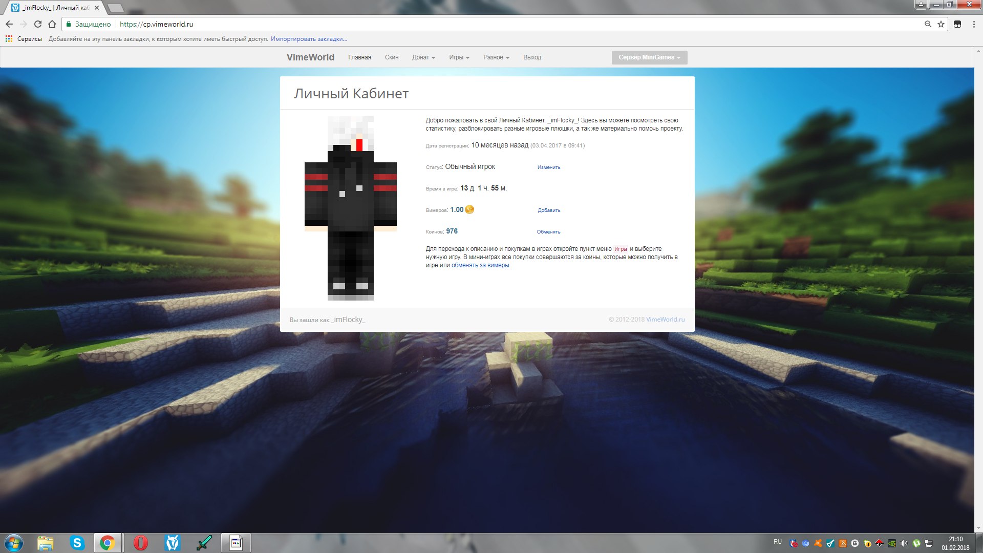This screenshot has height=553, width=983.
Task: Open the Сервисы apps shortcut
Action: (24, 39)
